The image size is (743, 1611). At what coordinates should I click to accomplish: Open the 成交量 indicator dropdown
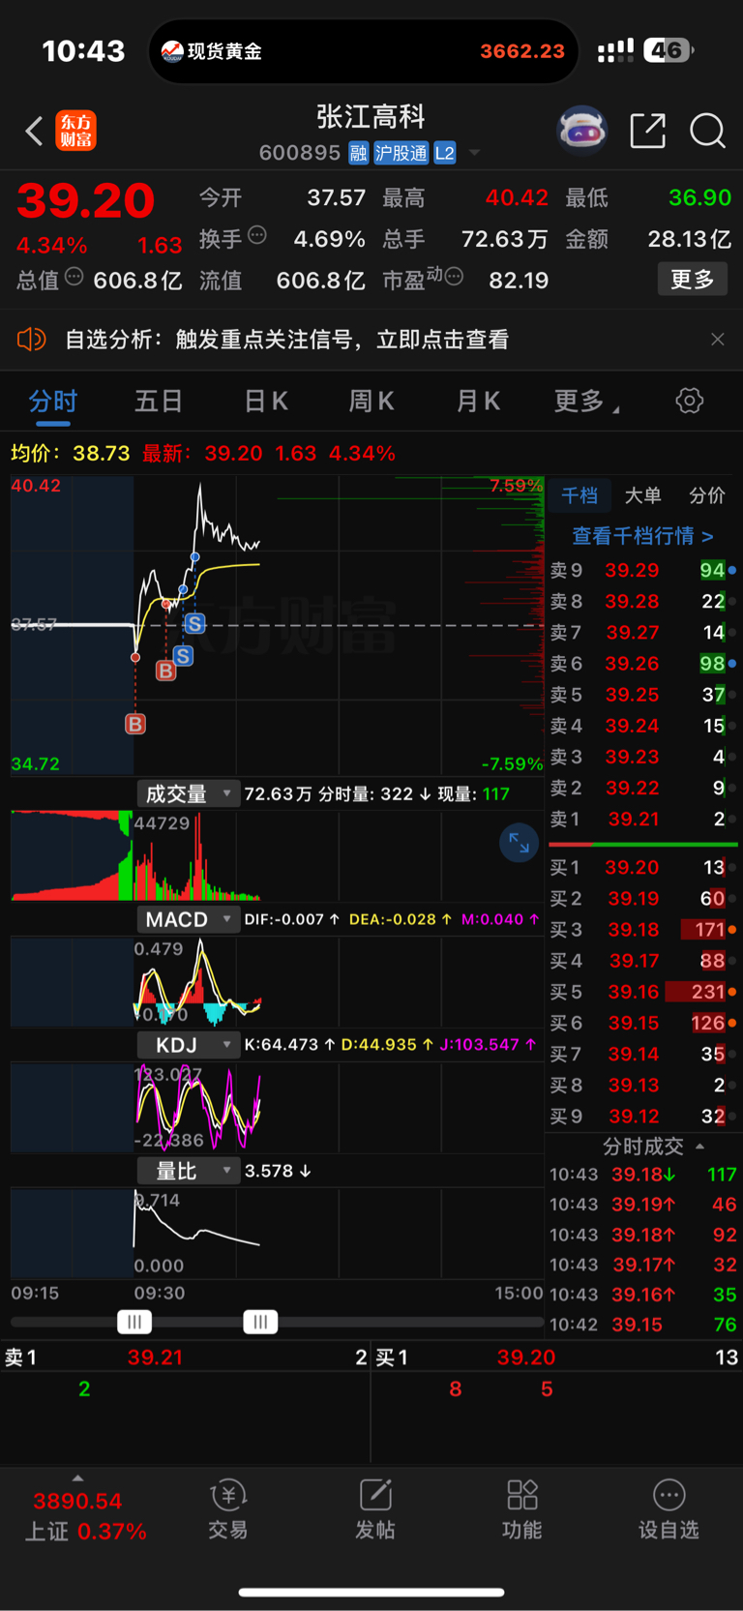tap(189, 794)
